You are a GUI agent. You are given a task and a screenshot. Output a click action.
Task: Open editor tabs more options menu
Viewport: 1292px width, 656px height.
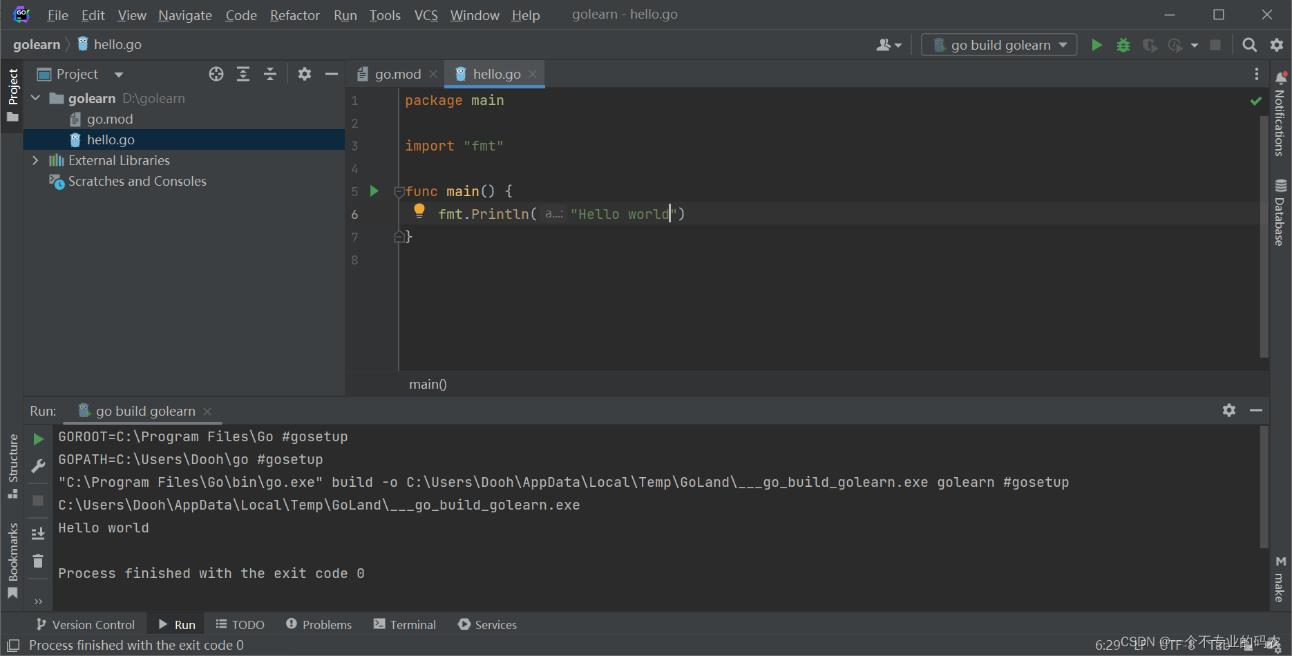point(1257,74)
